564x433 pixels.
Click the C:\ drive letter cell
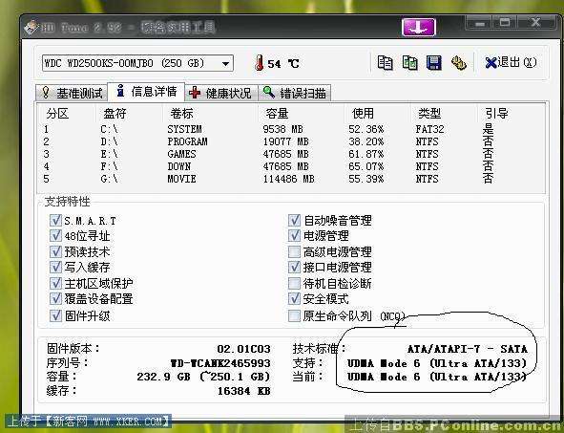pyautogui.click(x=109, y=129)
